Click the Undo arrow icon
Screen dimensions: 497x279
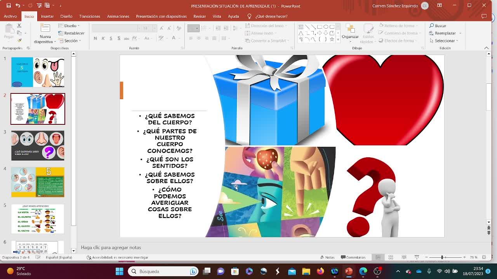(18, 5)
